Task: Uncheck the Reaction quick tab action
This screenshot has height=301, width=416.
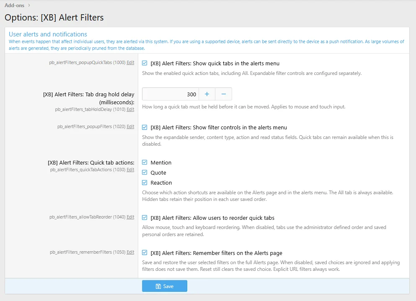Action: (x=145, y=183)
